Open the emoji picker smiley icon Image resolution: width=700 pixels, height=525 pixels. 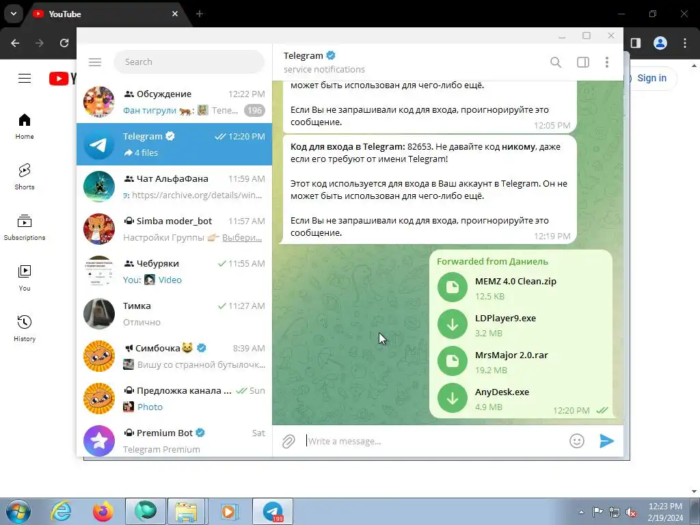tap(577, 441)
